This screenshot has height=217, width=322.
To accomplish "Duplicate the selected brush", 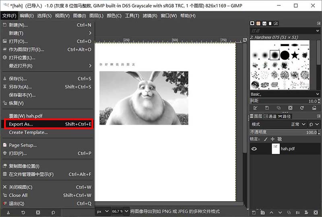I will (279, 108).
